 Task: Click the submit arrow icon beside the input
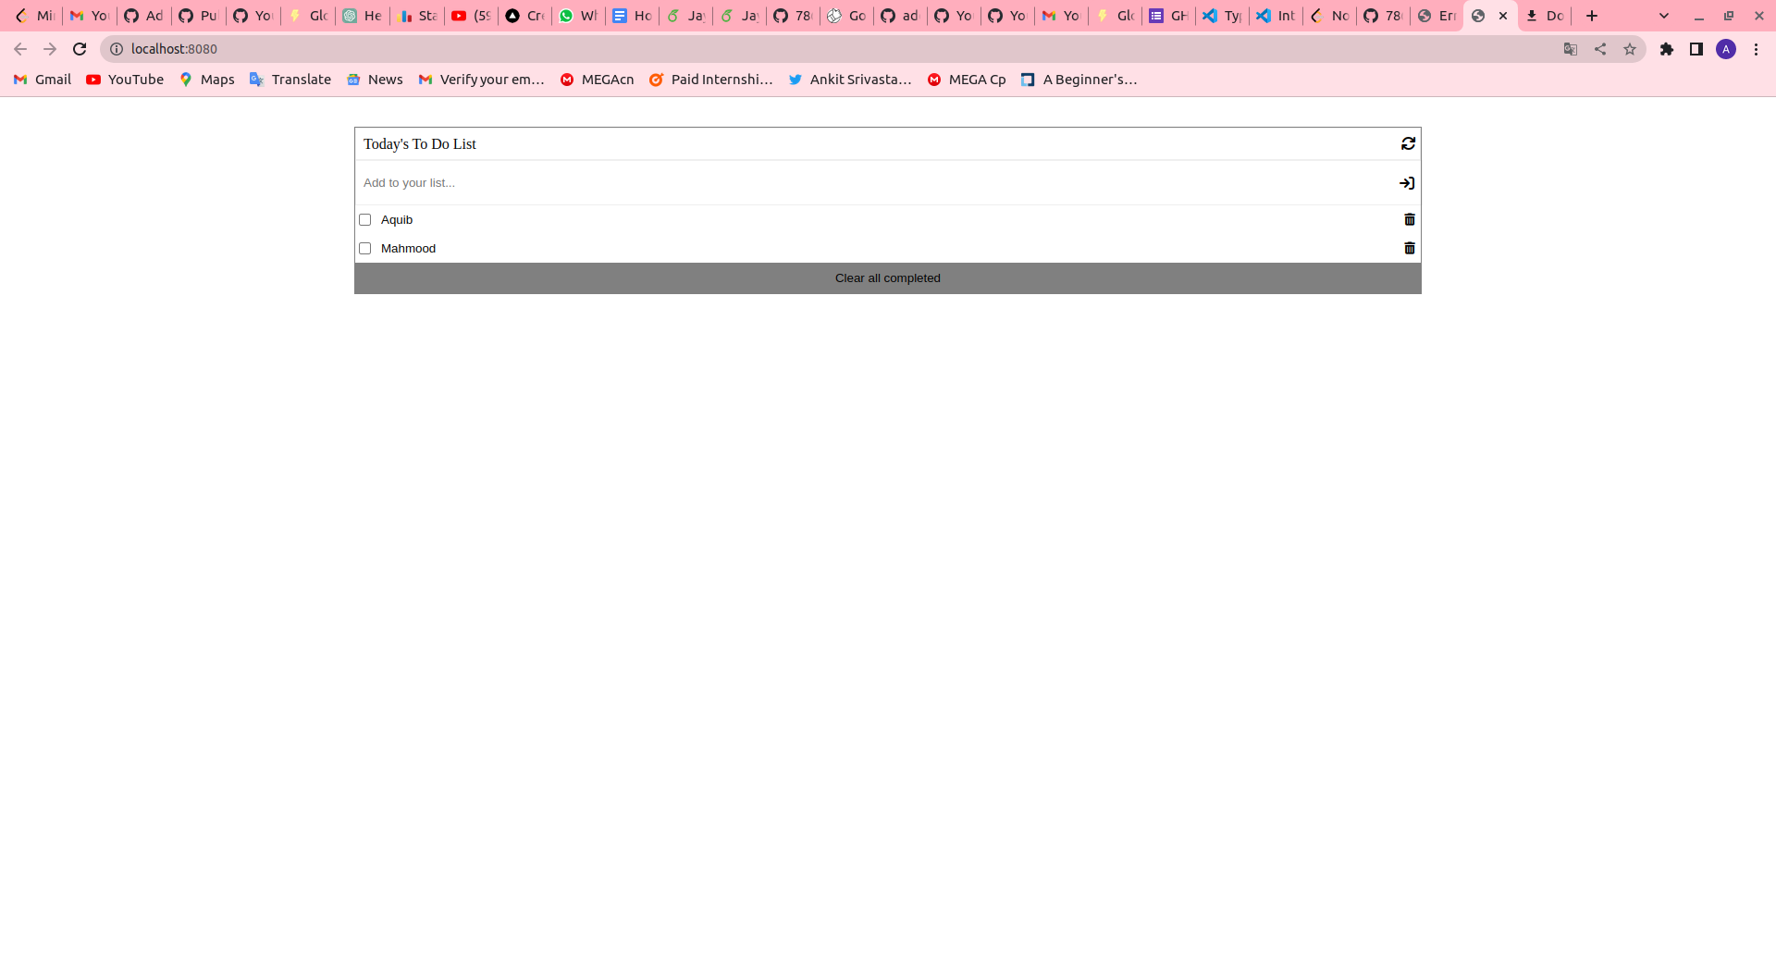[1406, 182]
